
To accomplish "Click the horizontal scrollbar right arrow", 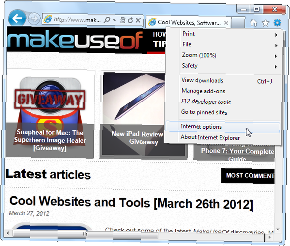I will 269,237.
